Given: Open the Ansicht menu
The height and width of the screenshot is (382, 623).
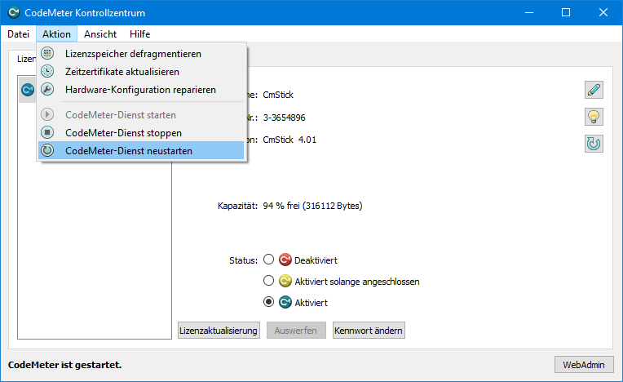Looking at the screenshot, I should tap(100, 34).
